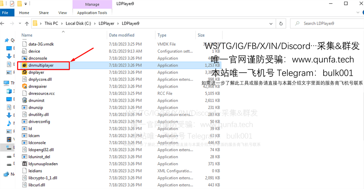The width and height of the screenshot is (364, 189).
Task: Go up one folder level
Action: [27, 23]
